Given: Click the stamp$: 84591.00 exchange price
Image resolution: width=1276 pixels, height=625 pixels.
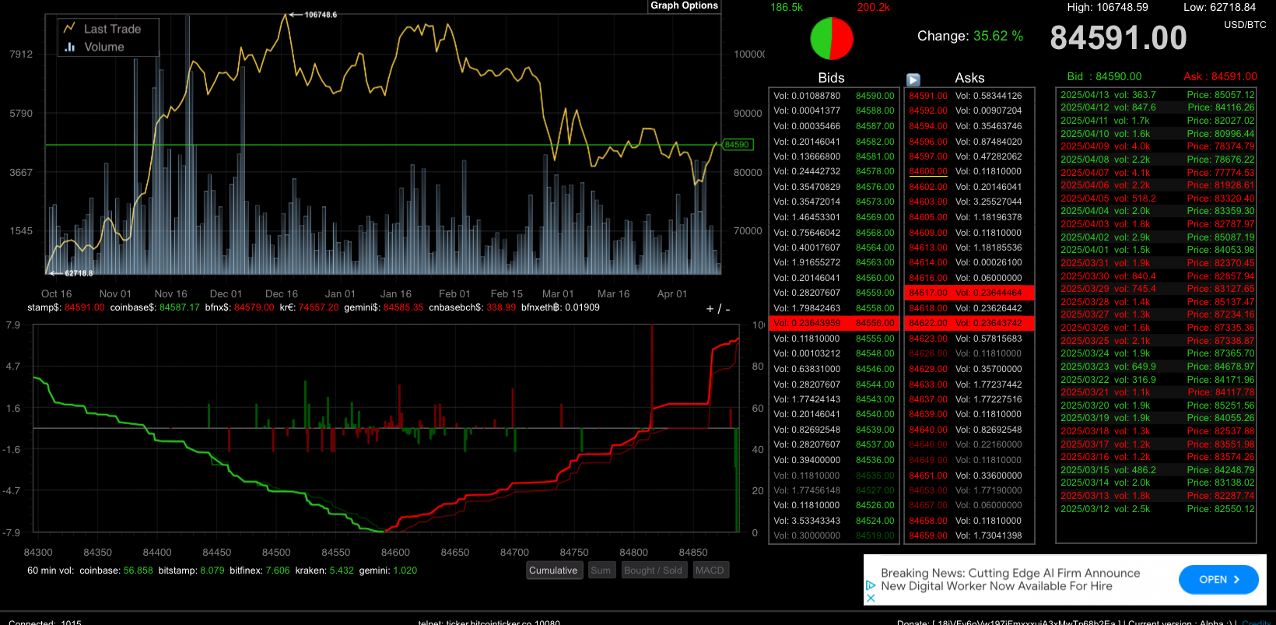Looking at the screenshot, I should (66, 307).
